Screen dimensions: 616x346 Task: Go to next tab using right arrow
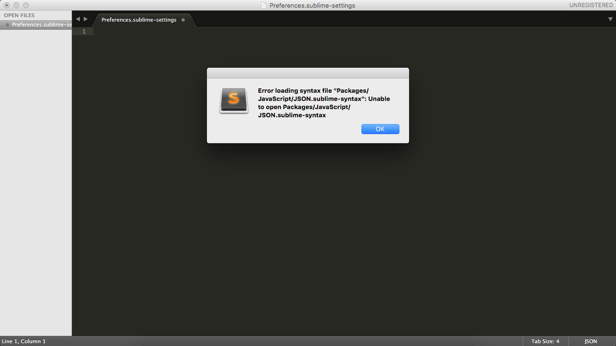(86, 19)
